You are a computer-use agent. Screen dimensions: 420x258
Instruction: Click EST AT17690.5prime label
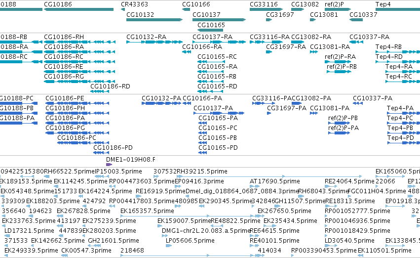(274, 181)
